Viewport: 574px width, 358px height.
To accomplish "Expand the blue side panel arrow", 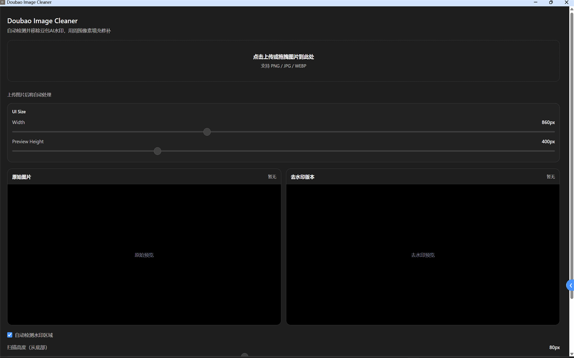I will (x=570, y=286).
